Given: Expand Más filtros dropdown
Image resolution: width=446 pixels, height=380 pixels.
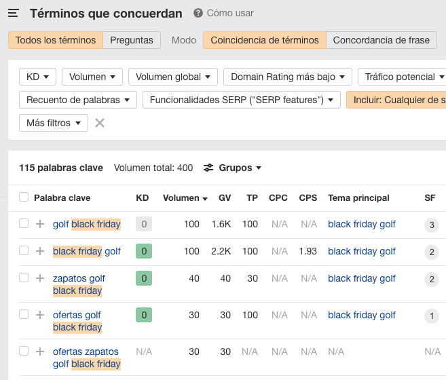Looking at the screenshot, I should 54,123.
